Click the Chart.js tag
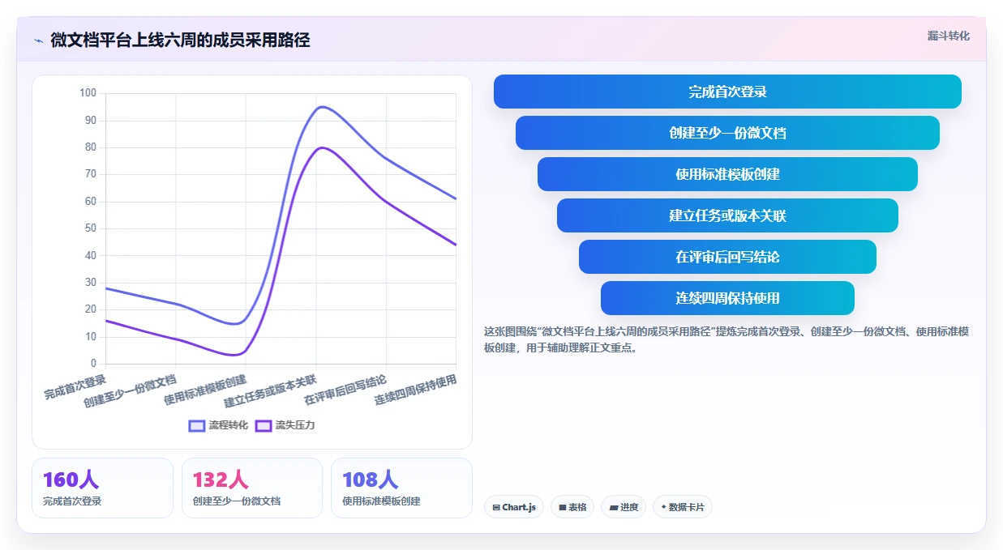 (514, 507)
